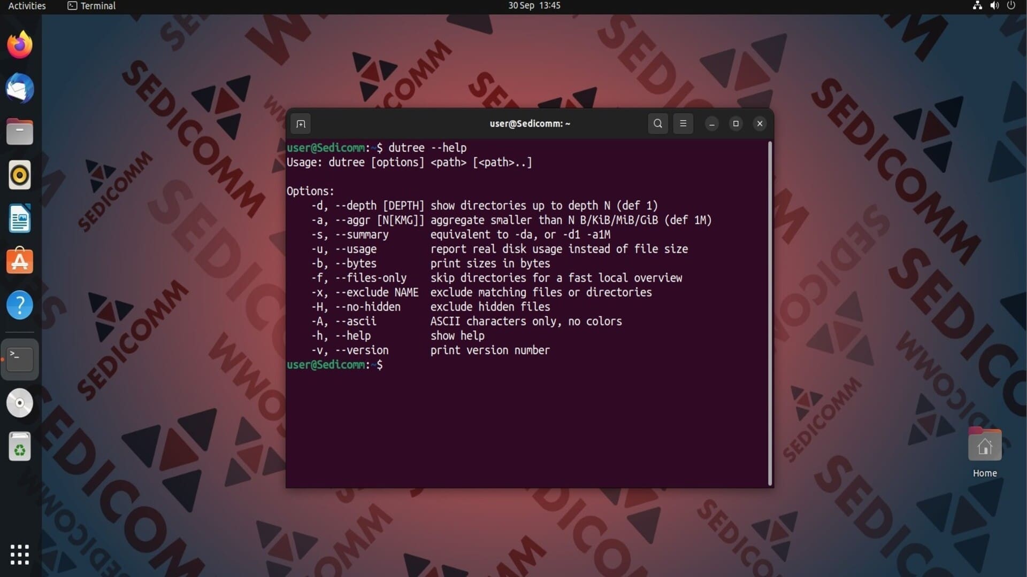Click the terminal vertical scrollbar
Viewport: 1027px width, 577px height.
(770, 314)
